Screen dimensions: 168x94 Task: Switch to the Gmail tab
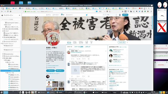tap(28, 8)
